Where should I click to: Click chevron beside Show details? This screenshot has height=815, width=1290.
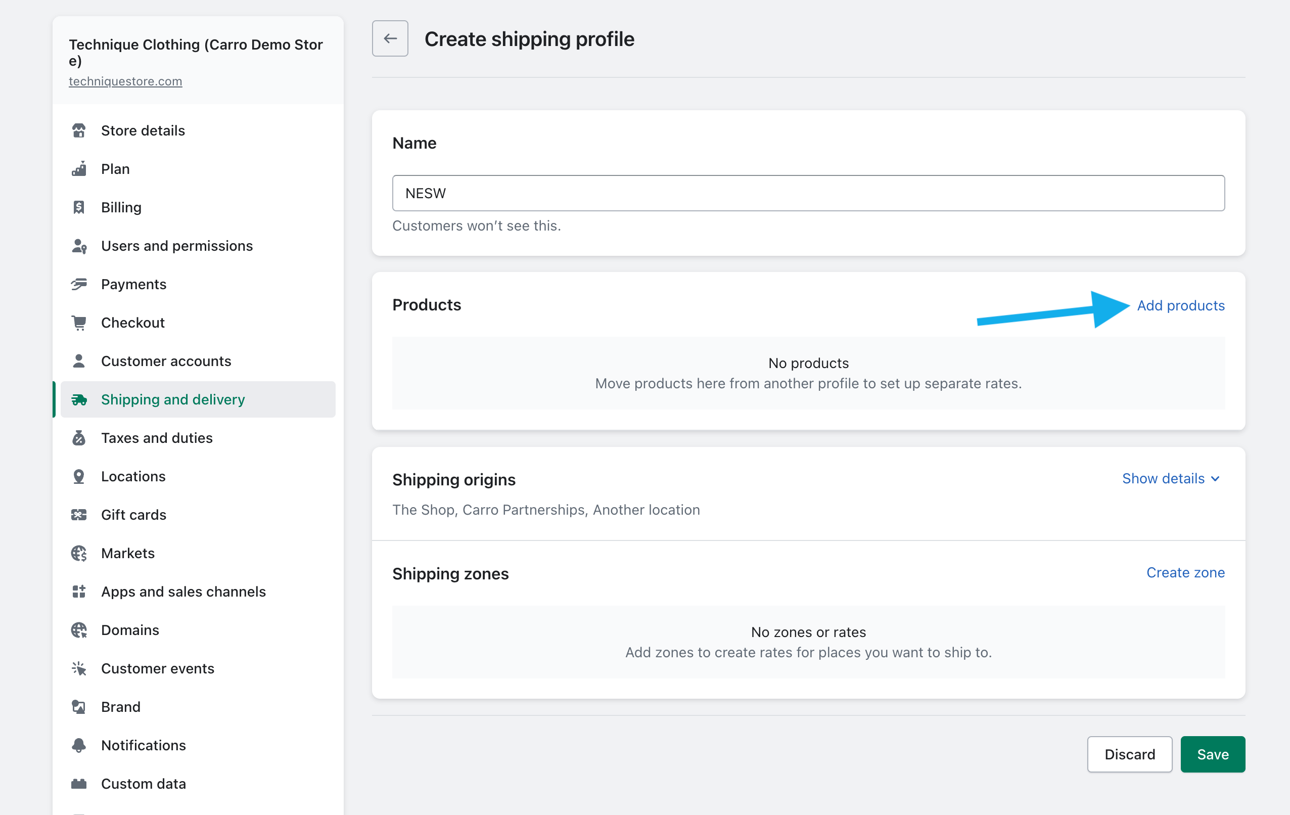pos(1215,478)
